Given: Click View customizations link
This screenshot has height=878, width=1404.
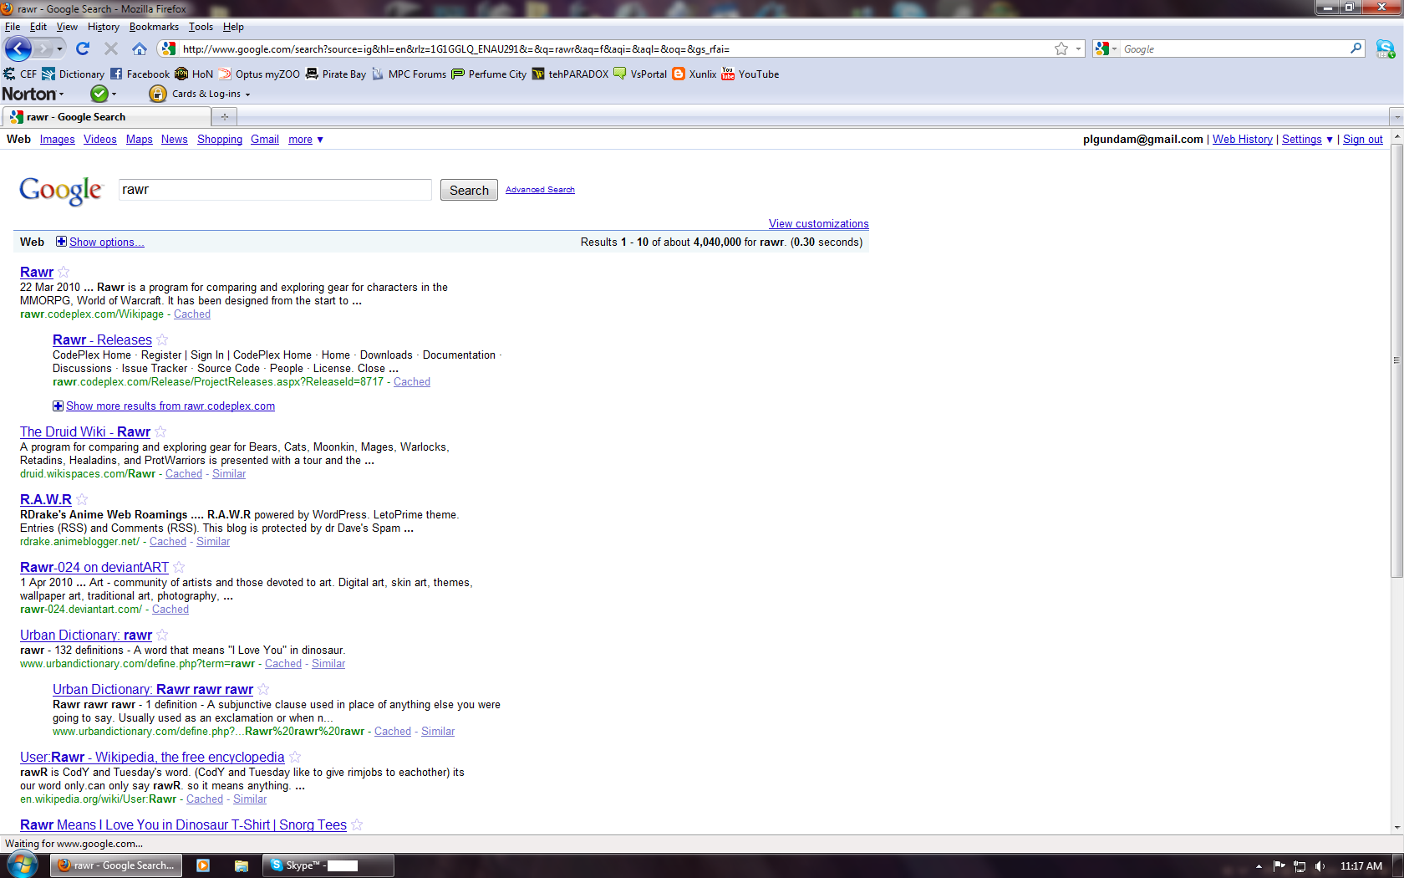Looking at the screenshot, I should (x=819, y=223).
